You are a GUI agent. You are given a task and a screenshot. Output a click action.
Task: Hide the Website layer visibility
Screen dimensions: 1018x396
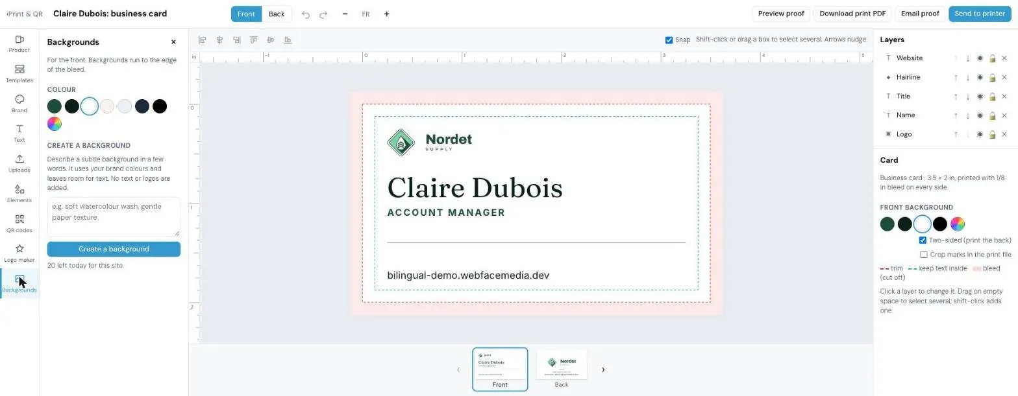point(980,58)
